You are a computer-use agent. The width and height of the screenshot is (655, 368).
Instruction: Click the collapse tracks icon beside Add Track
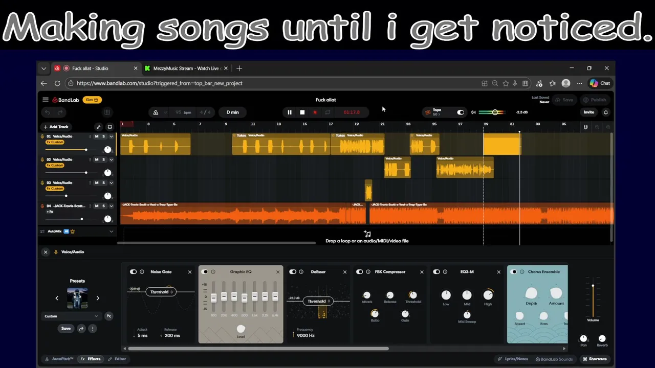110,127
